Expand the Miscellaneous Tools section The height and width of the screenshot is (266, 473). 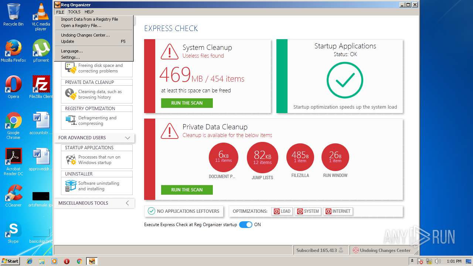[127, 203]
